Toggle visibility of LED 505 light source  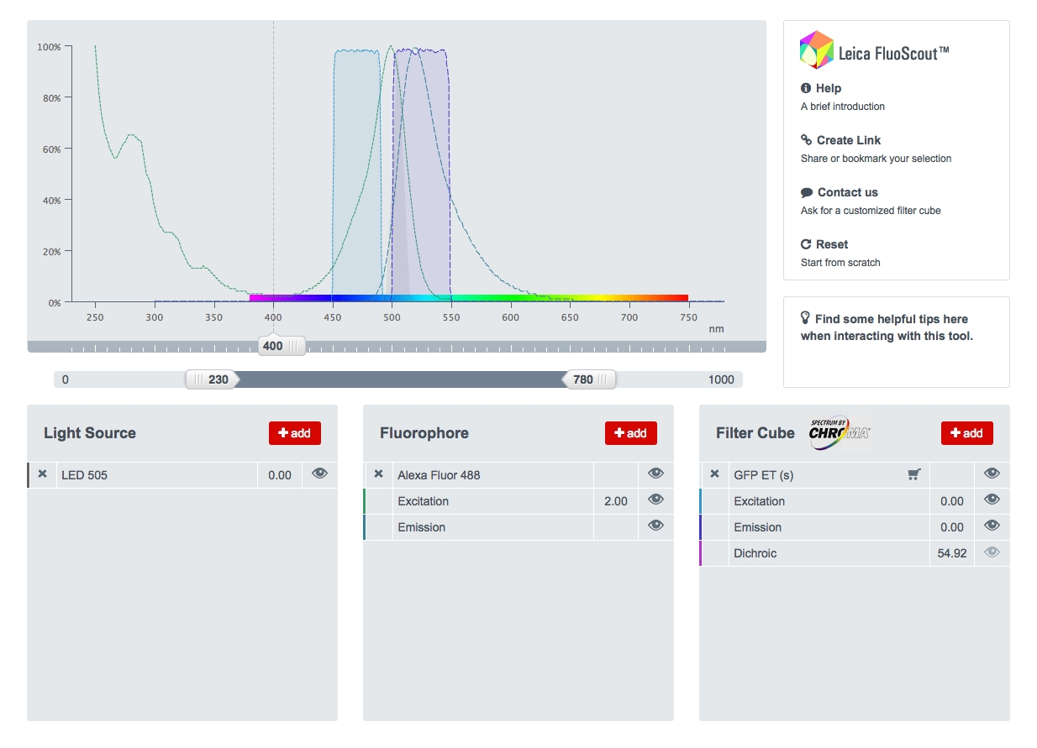(x=319, y=474)
